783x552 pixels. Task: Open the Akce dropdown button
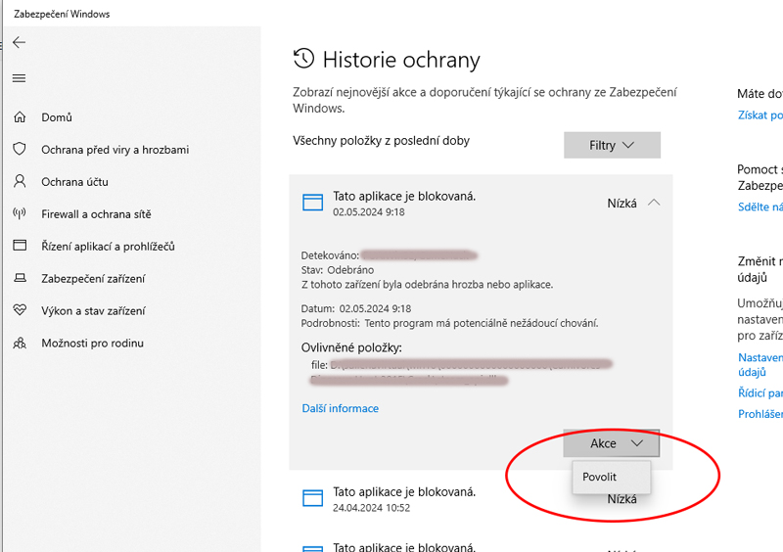[611, 443]
